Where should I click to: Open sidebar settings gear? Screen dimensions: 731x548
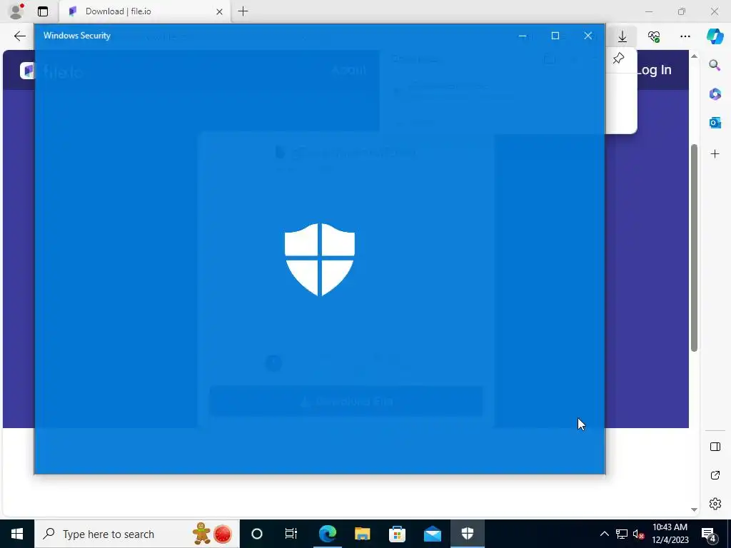coord(715,504)
